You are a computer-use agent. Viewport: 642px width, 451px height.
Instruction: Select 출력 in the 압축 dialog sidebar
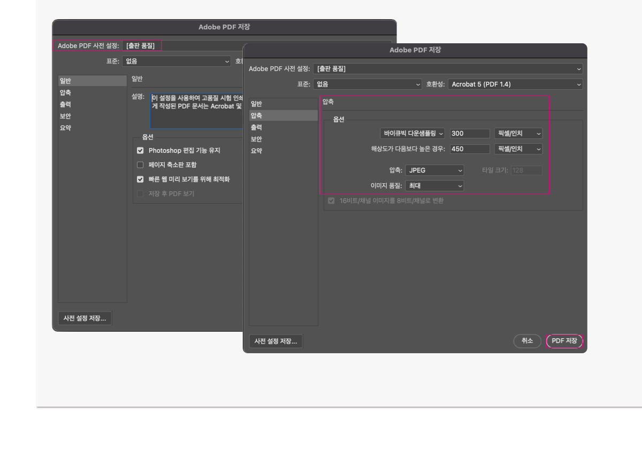257,128
